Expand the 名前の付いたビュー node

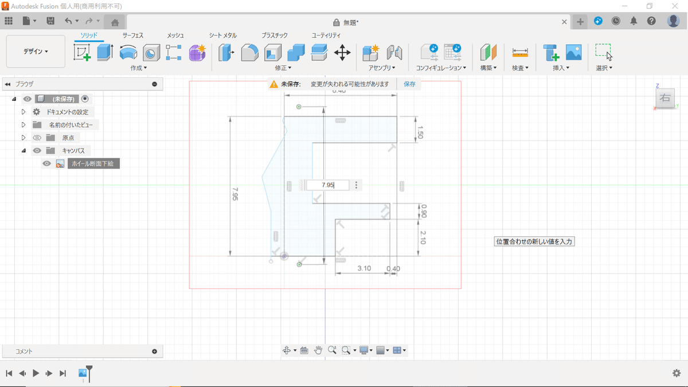24,124
